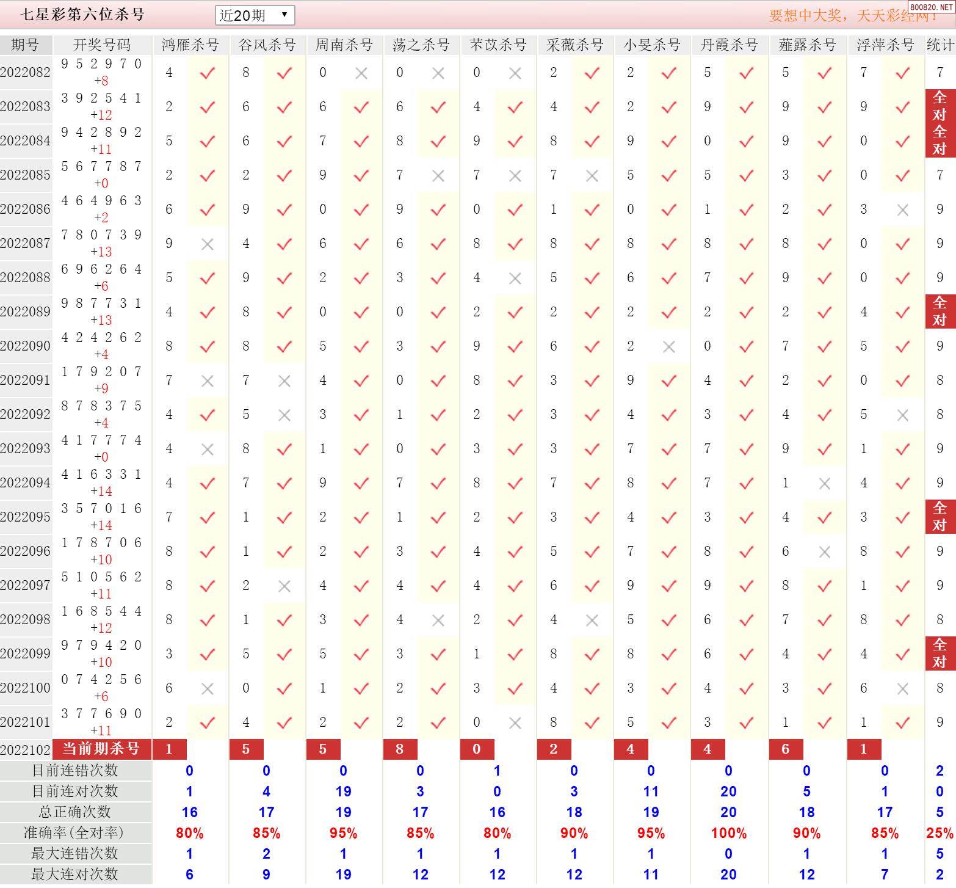Click the cross mark under 采薇杀号 for 2022085
Image resolution: width=956 pixels, height=888 pixels.
(x=592, y=176)
